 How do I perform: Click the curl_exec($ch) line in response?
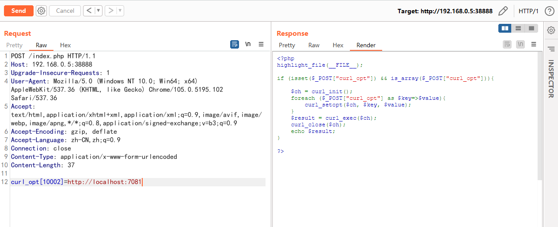(334, 118)
